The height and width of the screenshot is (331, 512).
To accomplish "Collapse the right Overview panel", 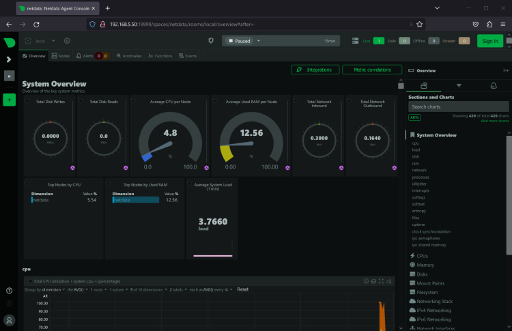I will (505, 70).
